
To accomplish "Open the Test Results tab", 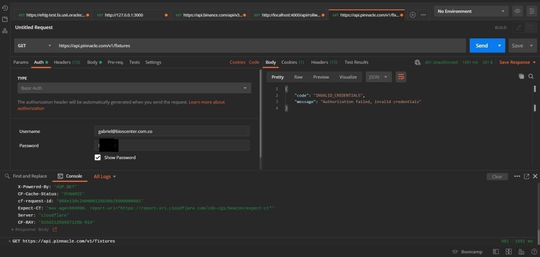I will [356, 62].
